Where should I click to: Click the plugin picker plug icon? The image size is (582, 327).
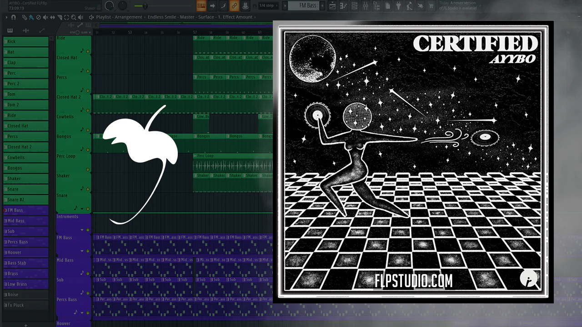399,6
